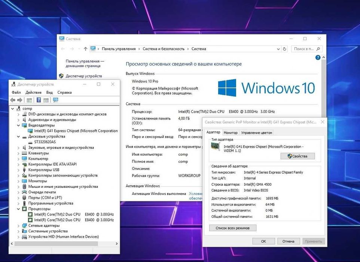
Task: Click the Сетевые адаптеры icon
Action: 24,225
